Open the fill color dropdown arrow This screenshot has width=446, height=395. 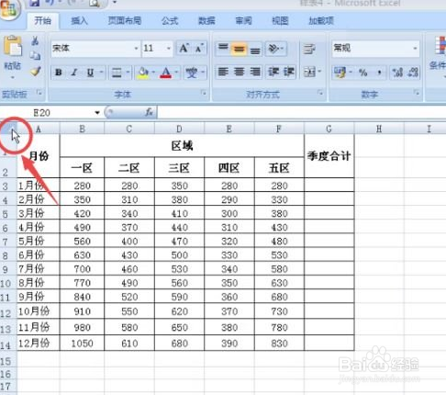coord(153,73)
